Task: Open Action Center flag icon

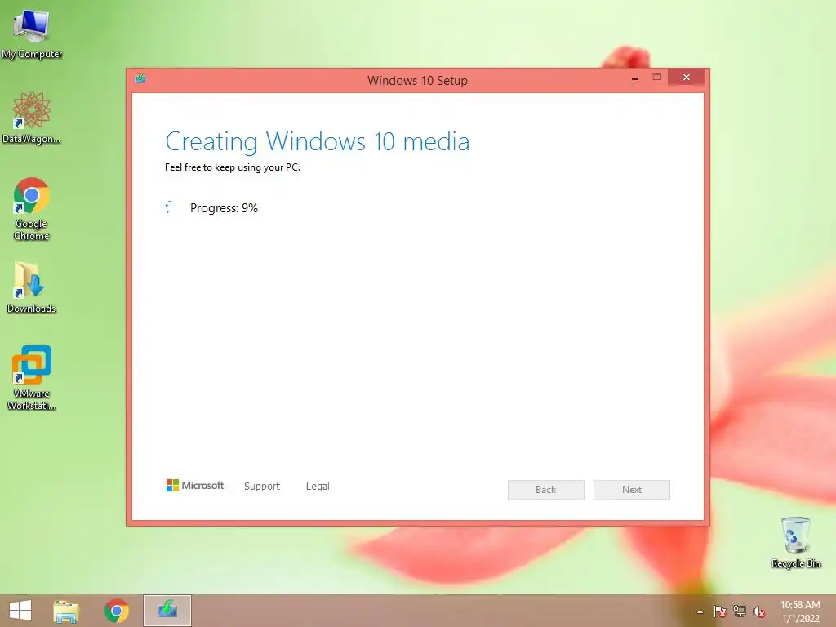Action: pyautogui.click(x=720, y=611)
